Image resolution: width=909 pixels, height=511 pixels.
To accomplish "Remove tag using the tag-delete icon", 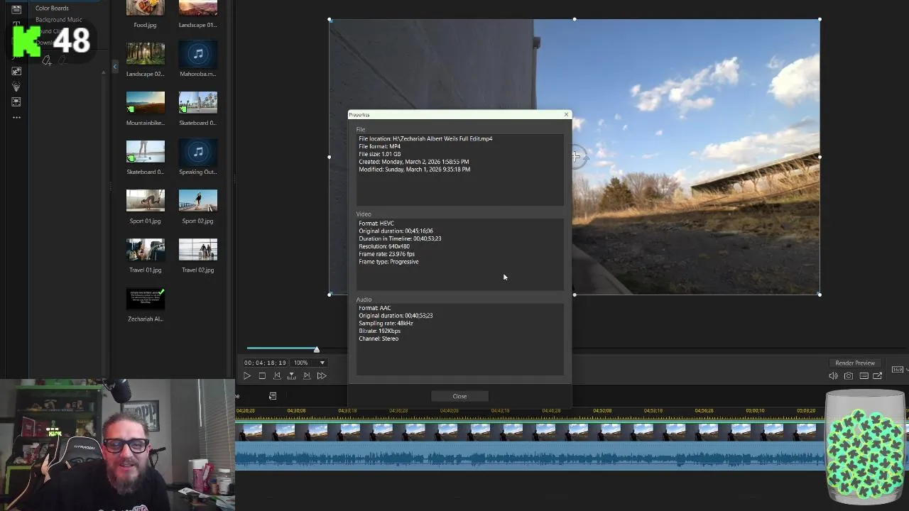I will tap(62, 61).
